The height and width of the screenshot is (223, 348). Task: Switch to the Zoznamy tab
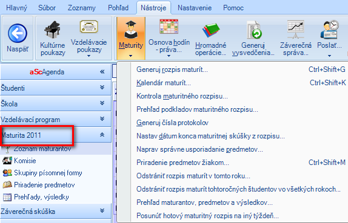coord(81,8)
